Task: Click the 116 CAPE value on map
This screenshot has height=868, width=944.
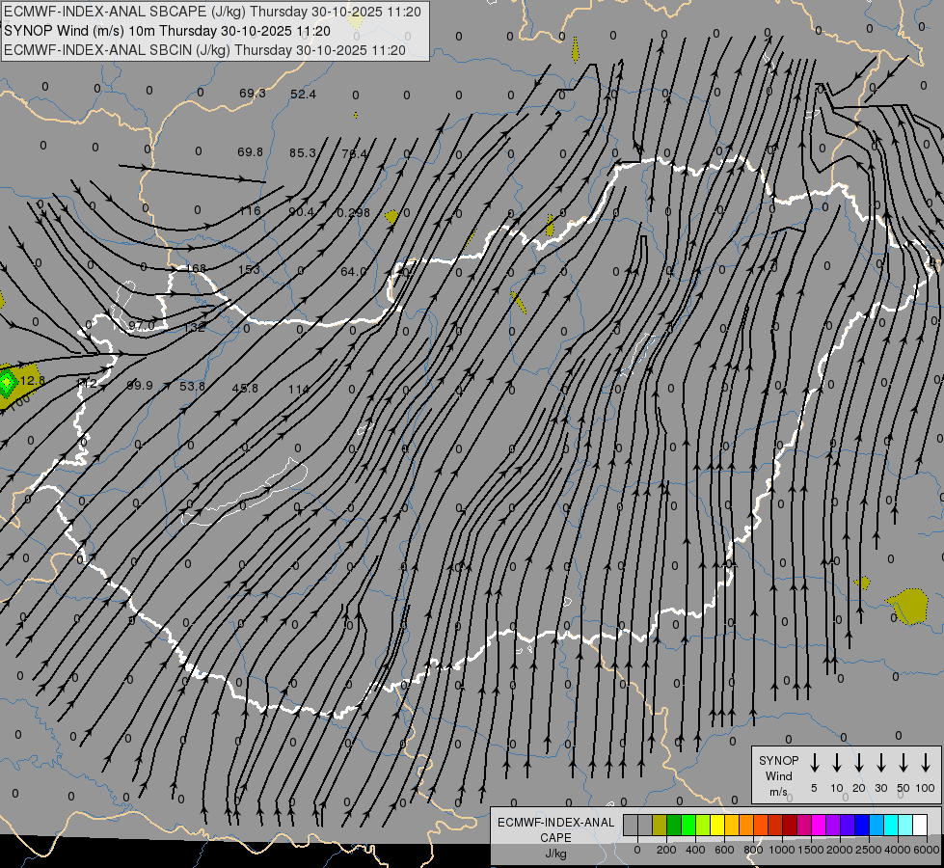Action: (249, 211)
